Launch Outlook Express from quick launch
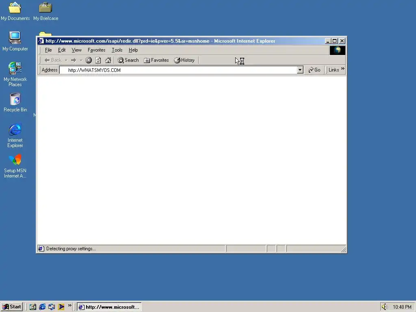 [52, 307]
